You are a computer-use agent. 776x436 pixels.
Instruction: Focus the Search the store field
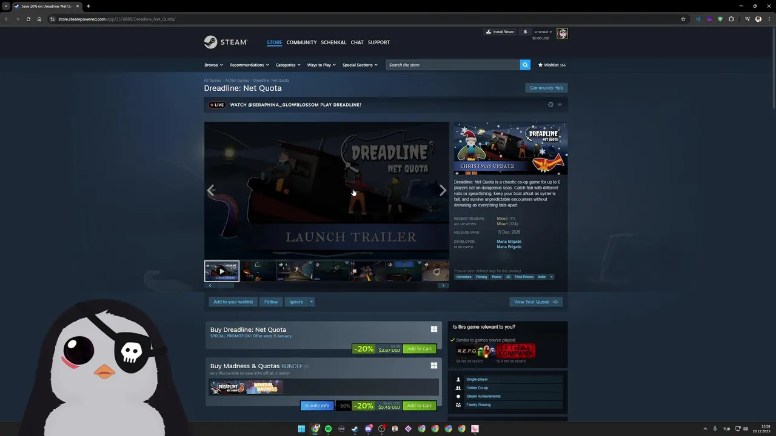453,65
